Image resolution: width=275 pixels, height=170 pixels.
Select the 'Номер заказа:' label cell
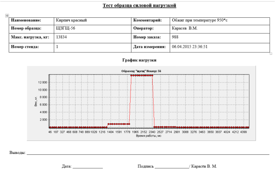151,38
